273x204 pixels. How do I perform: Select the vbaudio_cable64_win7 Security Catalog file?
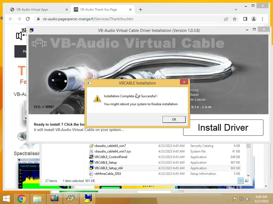164,146
